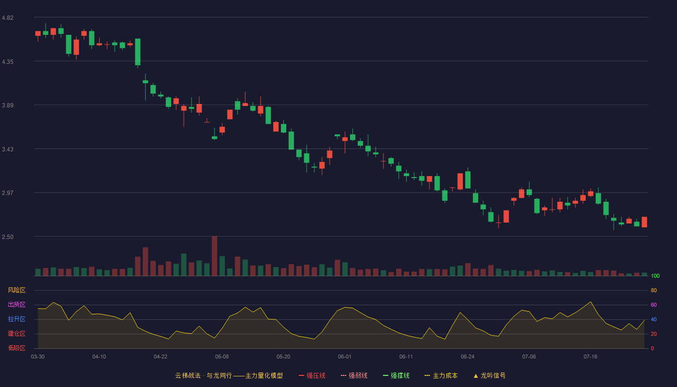Click the 03-30 date axis label
Viewport: 677px width, 387px height.
click(x=38, y=357)
